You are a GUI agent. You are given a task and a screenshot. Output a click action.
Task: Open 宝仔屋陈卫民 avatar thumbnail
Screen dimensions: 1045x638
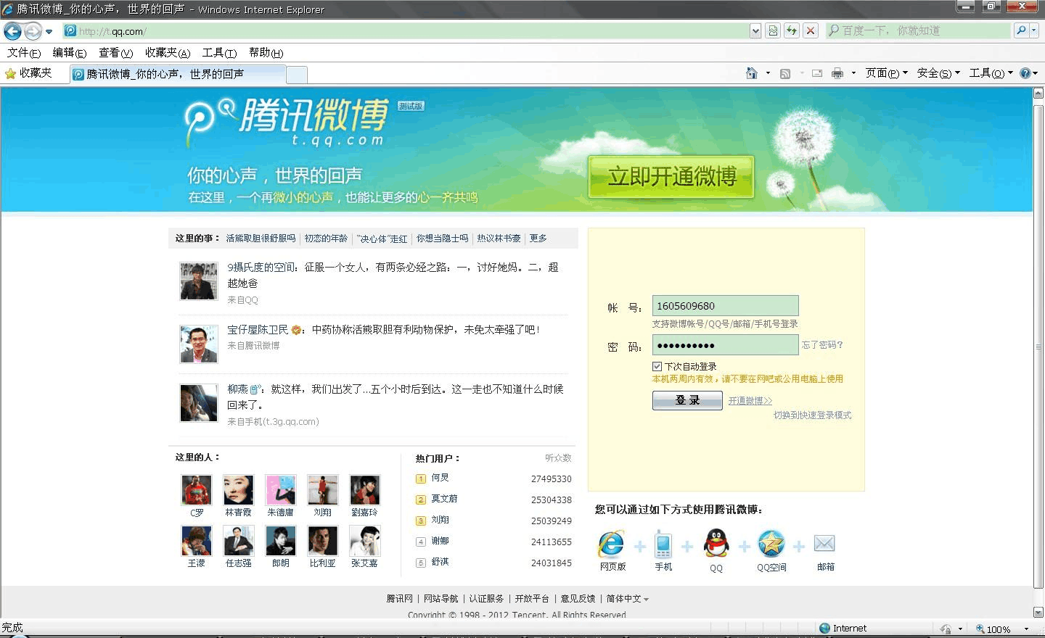[x=199, y=344]
